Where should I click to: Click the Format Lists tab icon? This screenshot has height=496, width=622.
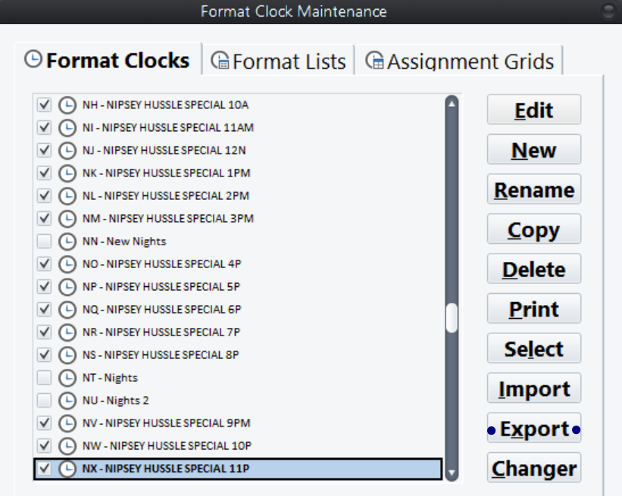point(220,61)
